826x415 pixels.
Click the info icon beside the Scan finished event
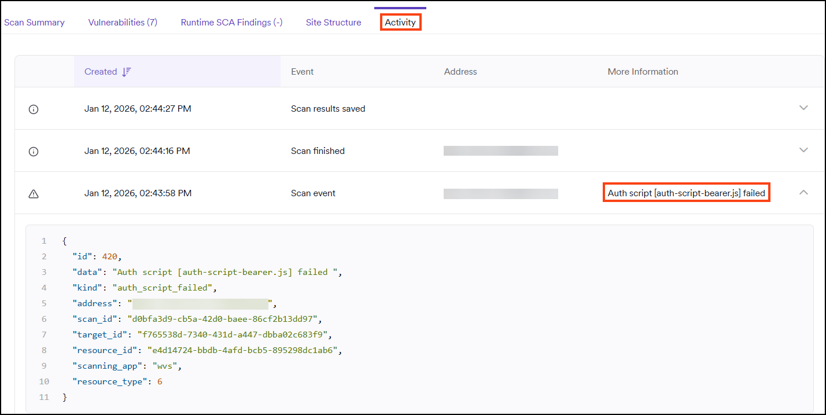point(33,151)
